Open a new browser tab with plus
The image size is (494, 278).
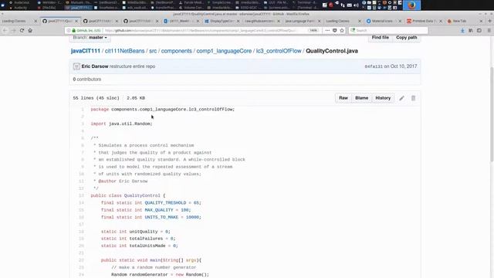point(489,21)
